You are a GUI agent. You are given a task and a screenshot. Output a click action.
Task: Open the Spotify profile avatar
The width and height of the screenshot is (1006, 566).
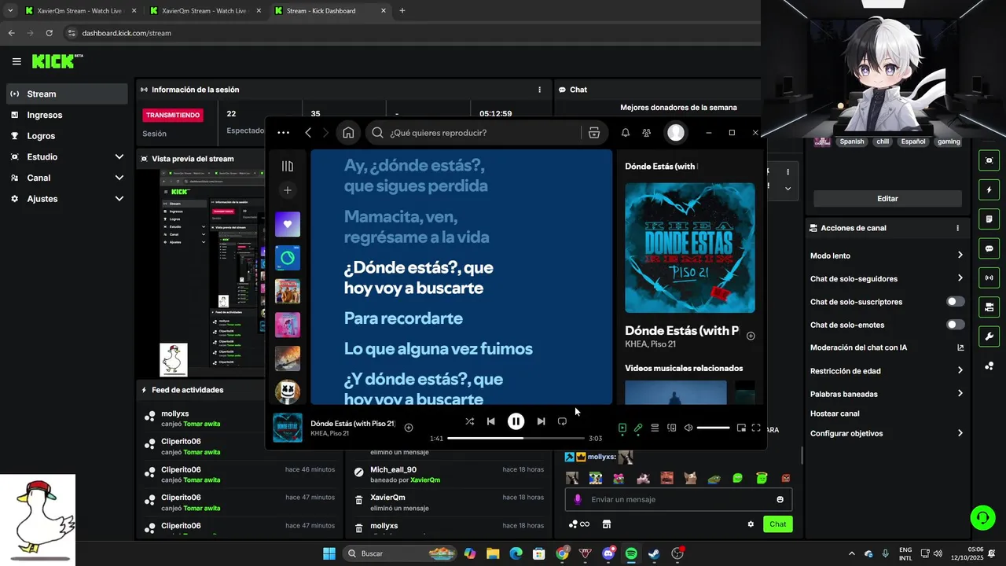(676, 133)
